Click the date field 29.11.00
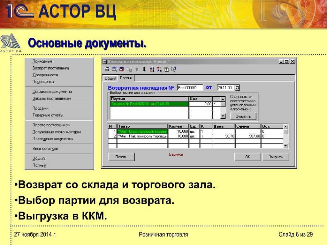The height and width of the screenshot is (245, 327). click(x=226, y=88)
